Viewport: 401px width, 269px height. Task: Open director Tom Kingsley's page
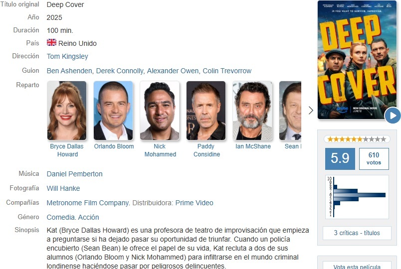point(67,56)
